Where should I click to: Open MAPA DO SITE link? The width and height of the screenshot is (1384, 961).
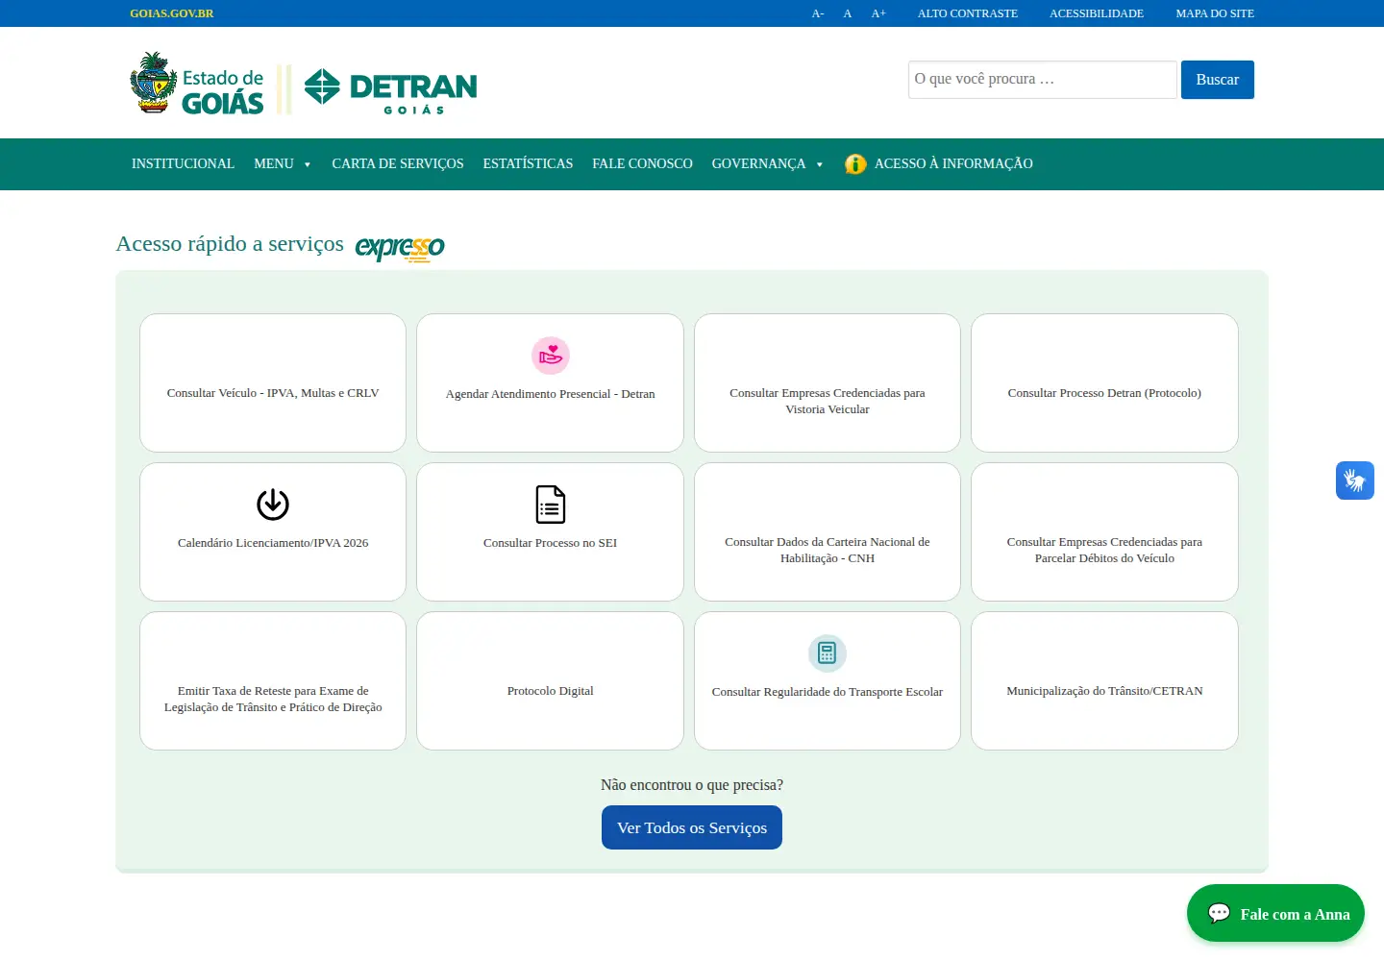pos(1215,13)
